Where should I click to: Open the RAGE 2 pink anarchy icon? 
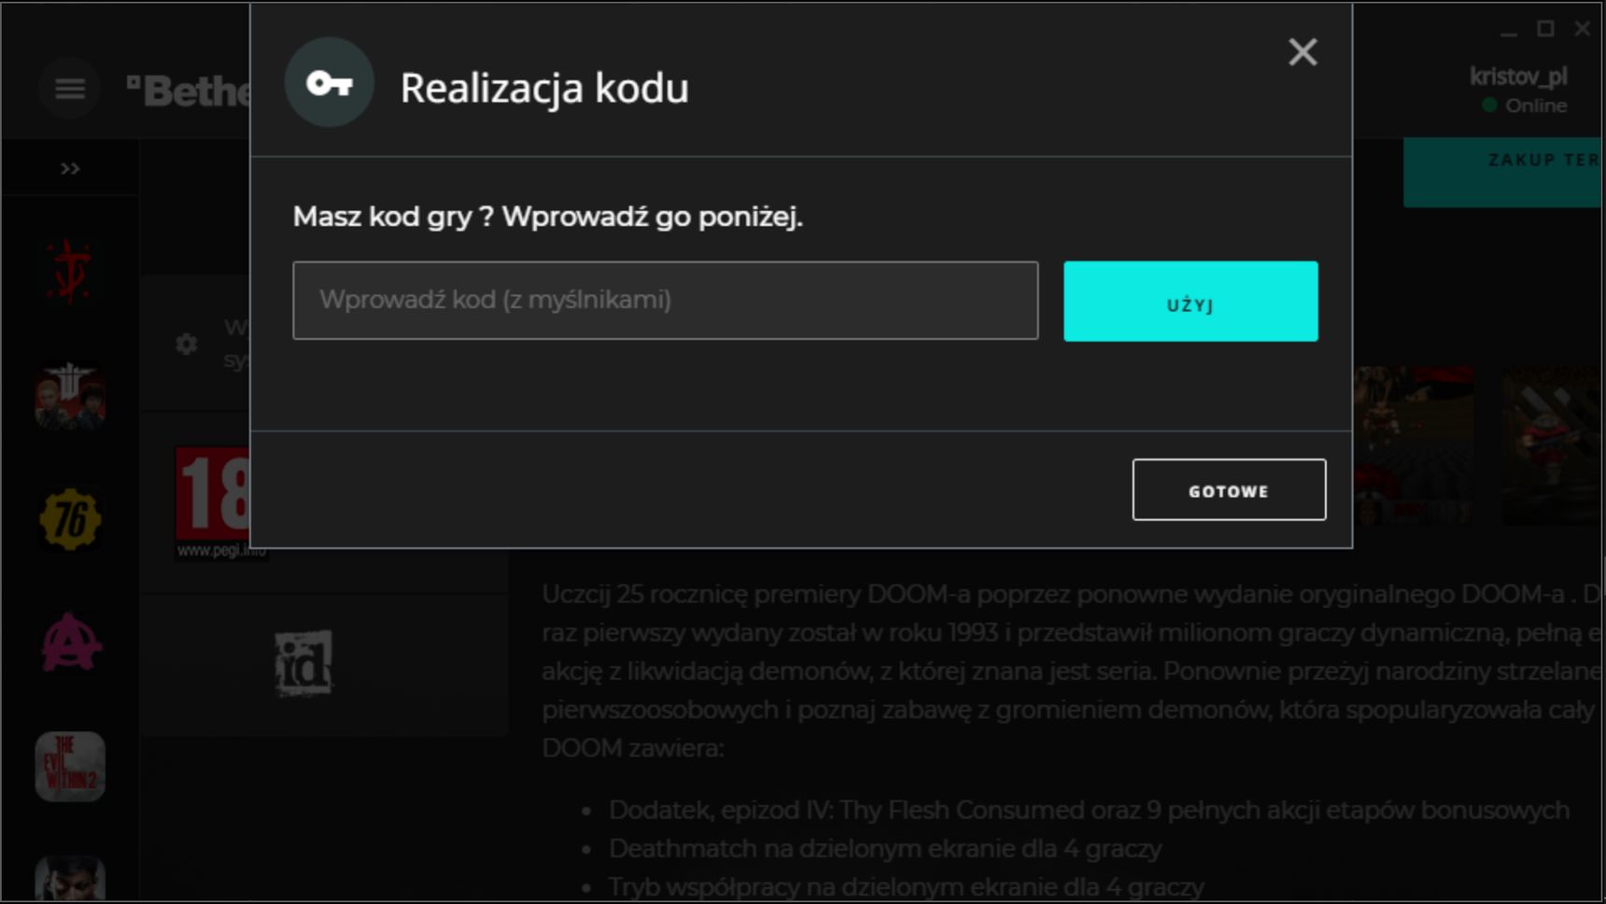(x=70, y=643)
